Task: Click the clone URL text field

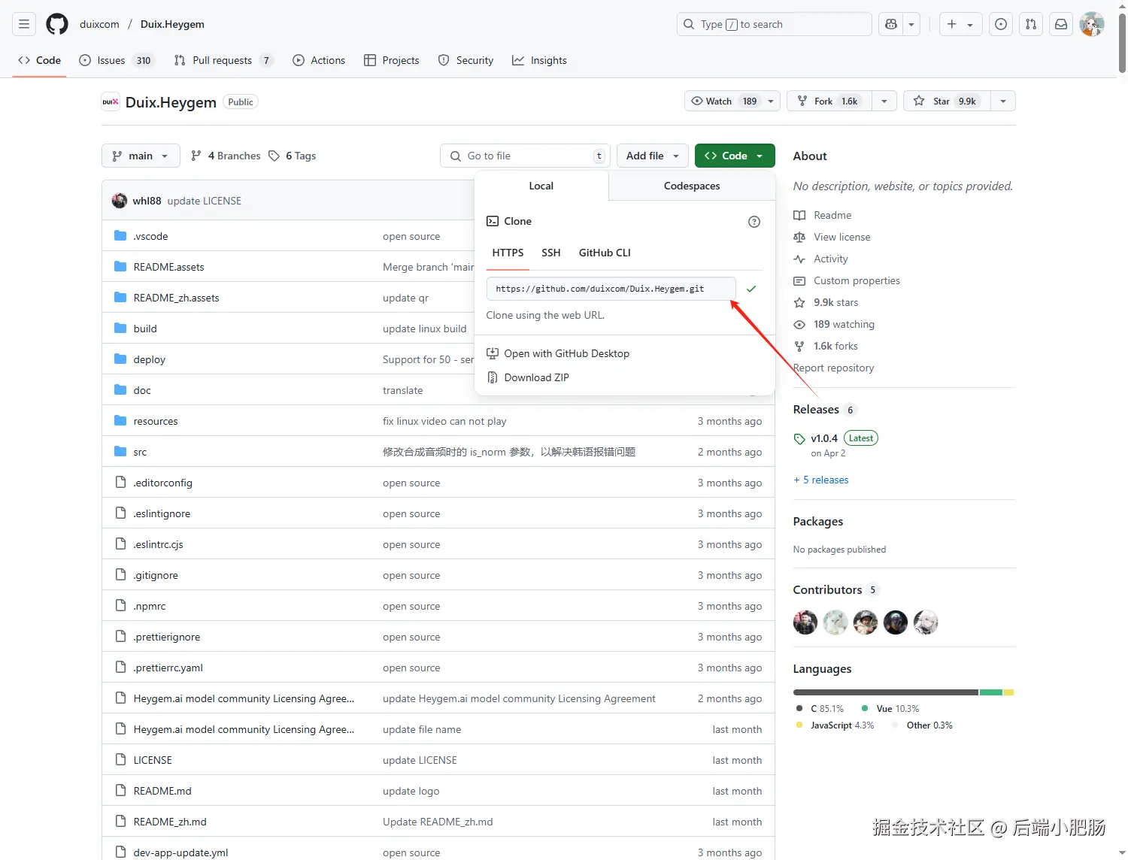Action: [x=611, y=289]
